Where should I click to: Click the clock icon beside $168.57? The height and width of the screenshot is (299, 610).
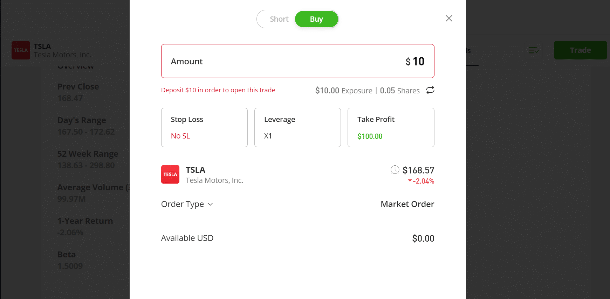click(395, 170)
